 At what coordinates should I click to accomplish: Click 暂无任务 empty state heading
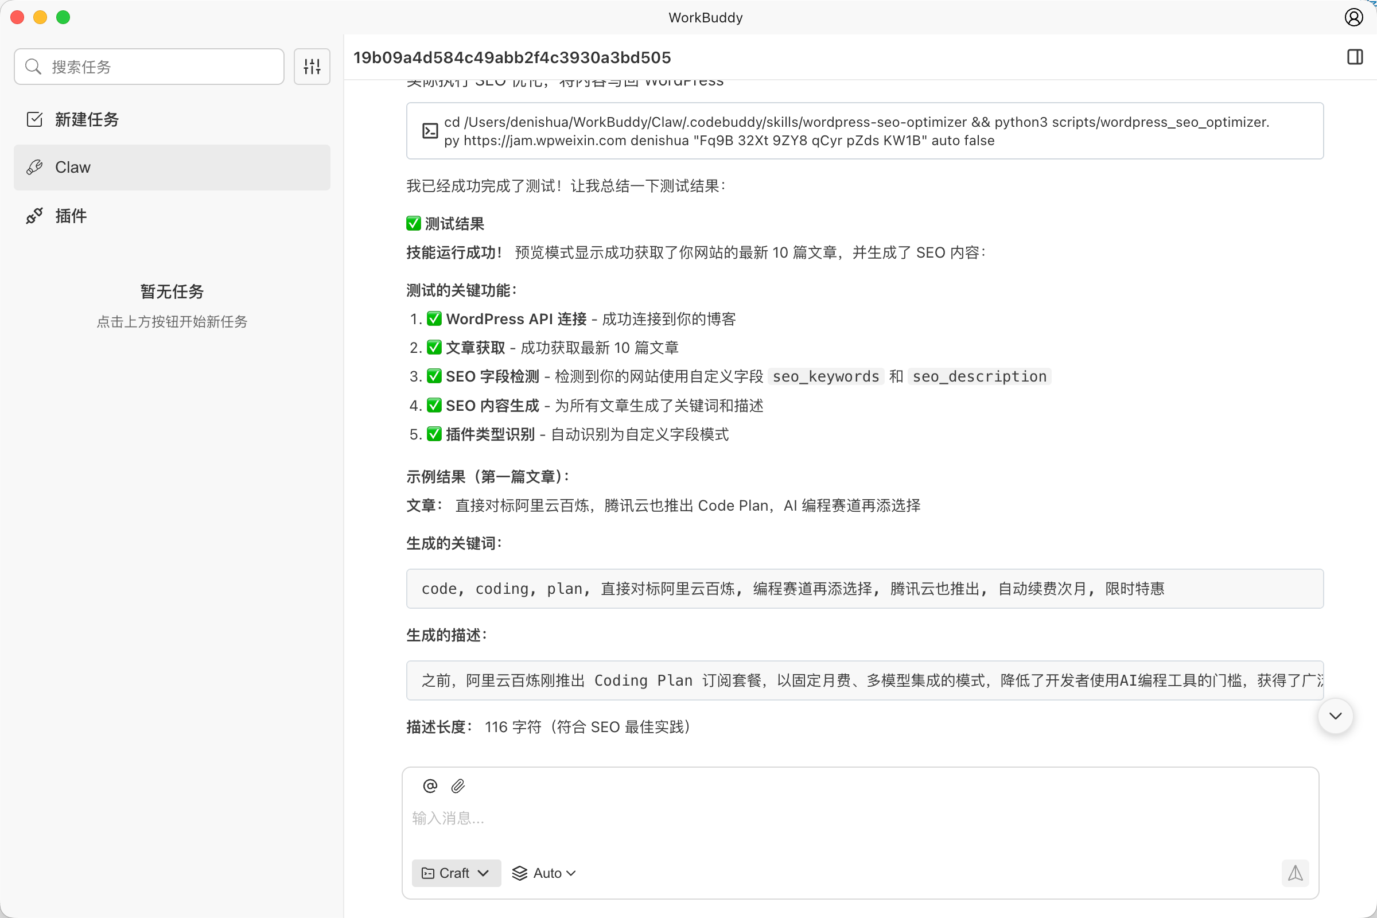172,291
